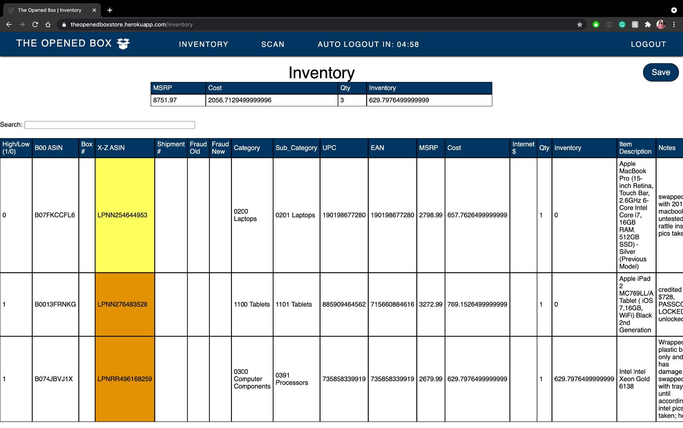Image resolution: width=683 pixels, height=428 pixels.
Task: Click MSRP value 3272.99
Action: pos(431,304)
